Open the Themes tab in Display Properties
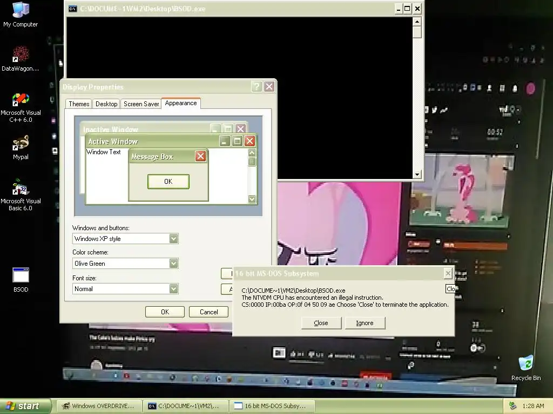 coord(79,104)
